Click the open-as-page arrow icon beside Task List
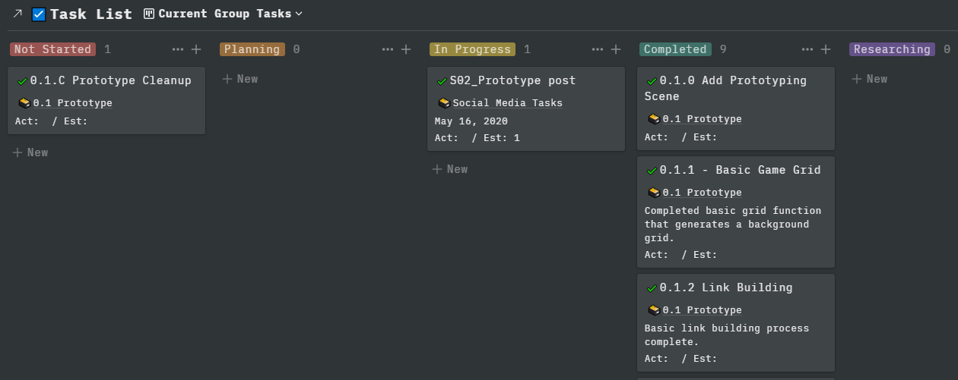Image resolution: width=958 pixels, height=380 pixels. click(x=17, y=14)
